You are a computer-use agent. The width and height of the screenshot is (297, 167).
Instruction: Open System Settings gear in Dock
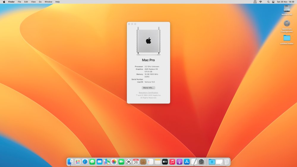pyautogui.click(x=201, y=162)
